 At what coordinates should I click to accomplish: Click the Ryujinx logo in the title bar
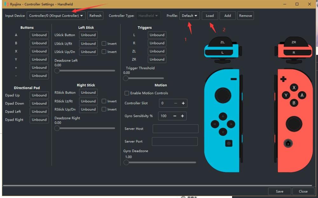(x=6, y=4)
